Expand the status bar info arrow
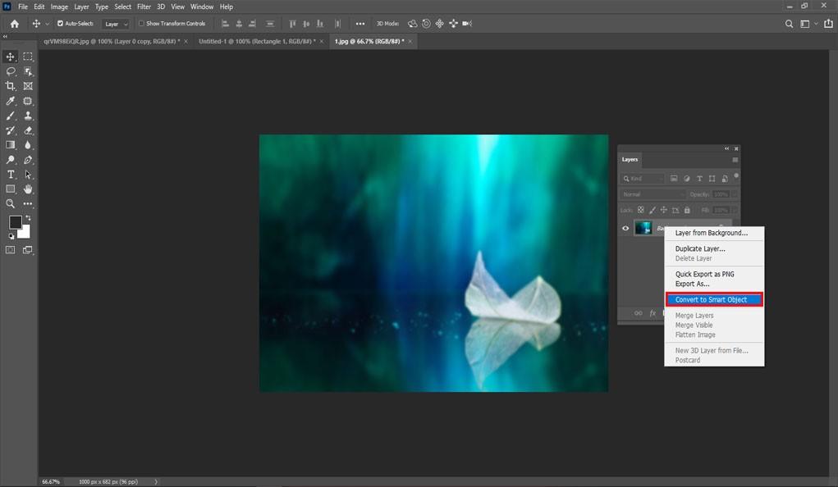Screen dimensions: 838x487 pos(156,481)
